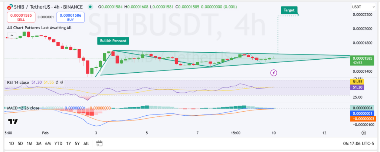The width and height of the screenshot is (380, 152).
Task: Click the spread value 0.00000001
Action: click(46, 17)
